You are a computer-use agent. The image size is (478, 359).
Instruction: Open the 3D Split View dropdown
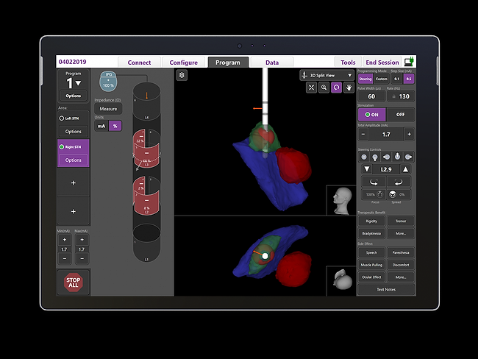[x=327, y=75]
